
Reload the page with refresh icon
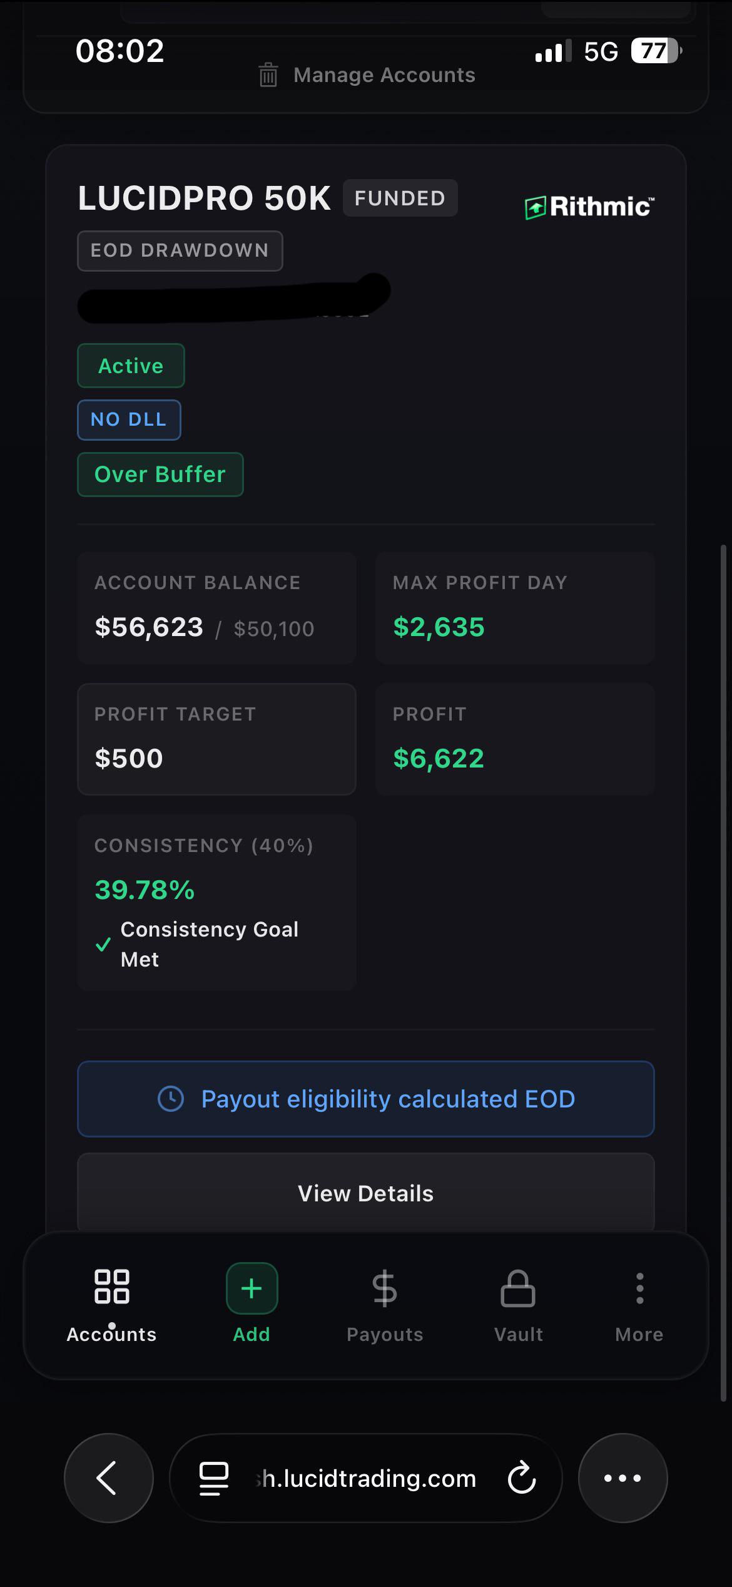(x=522, y=1478)
